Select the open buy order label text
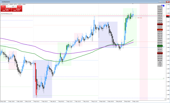The width and height of the screenshot is (170, 103). tap(7, 14)
